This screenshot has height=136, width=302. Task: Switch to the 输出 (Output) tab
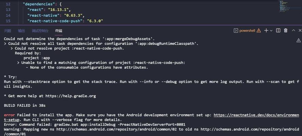click(21, 31)
